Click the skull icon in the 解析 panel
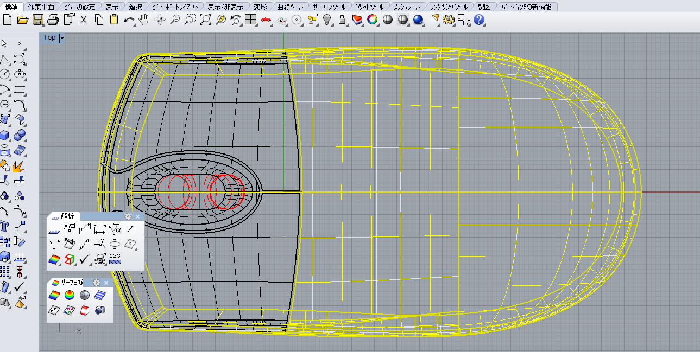Screen dimensions: 700x352 point(100,260)
